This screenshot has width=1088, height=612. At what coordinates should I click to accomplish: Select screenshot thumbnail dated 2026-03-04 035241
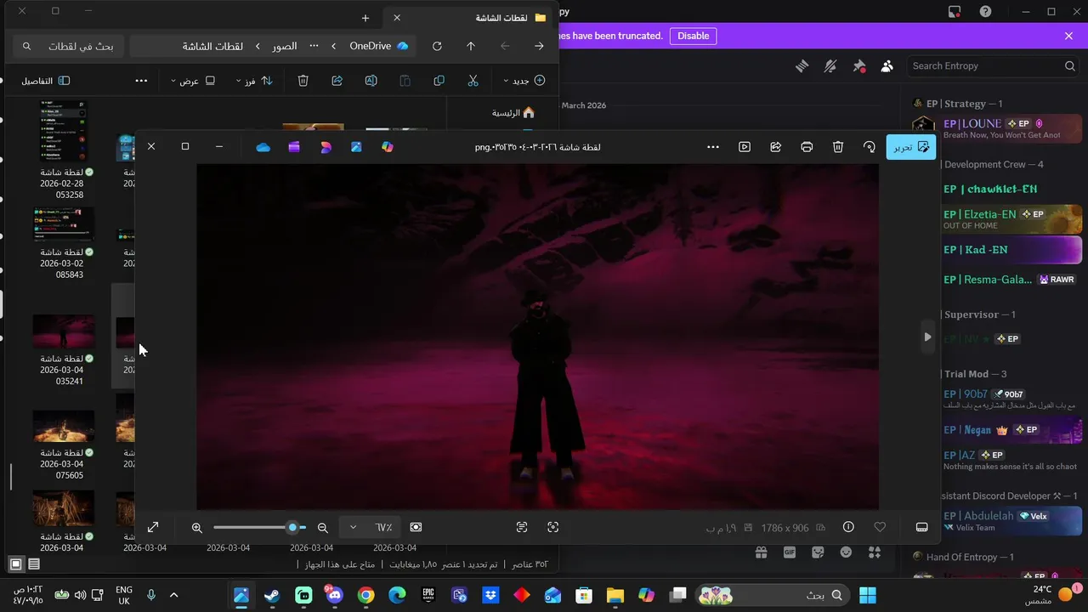(64, 349)
